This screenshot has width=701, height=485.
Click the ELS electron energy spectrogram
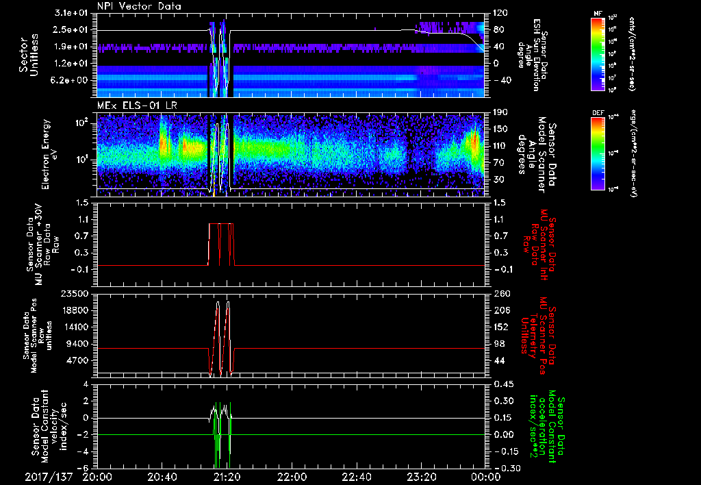(290, 154)
